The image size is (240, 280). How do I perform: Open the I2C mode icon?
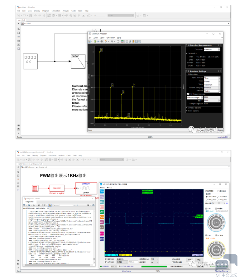(x=102, y=222)
